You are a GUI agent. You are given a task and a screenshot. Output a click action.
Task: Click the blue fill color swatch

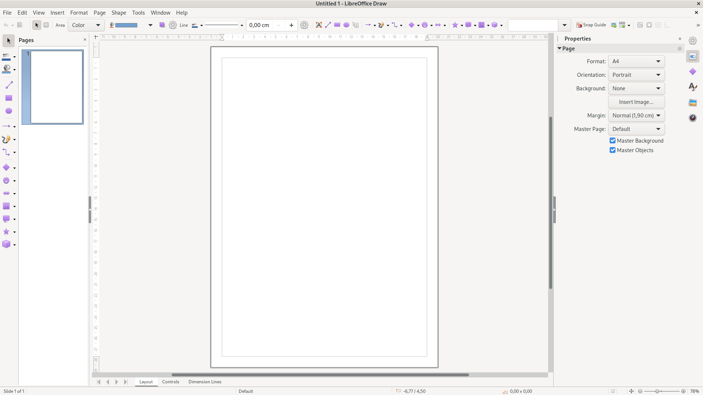(x=126, y=25)
